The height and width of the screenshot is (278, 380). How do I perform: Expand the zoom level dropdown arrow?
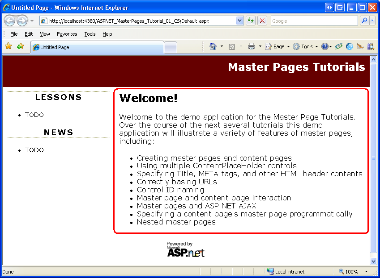coord(367,271)
